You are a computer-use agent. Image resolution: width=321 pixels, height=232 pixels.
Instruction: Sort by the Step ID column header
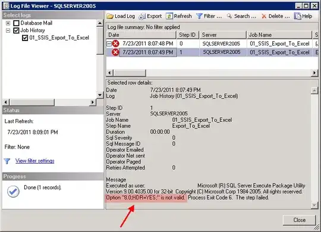pos(187,35)
